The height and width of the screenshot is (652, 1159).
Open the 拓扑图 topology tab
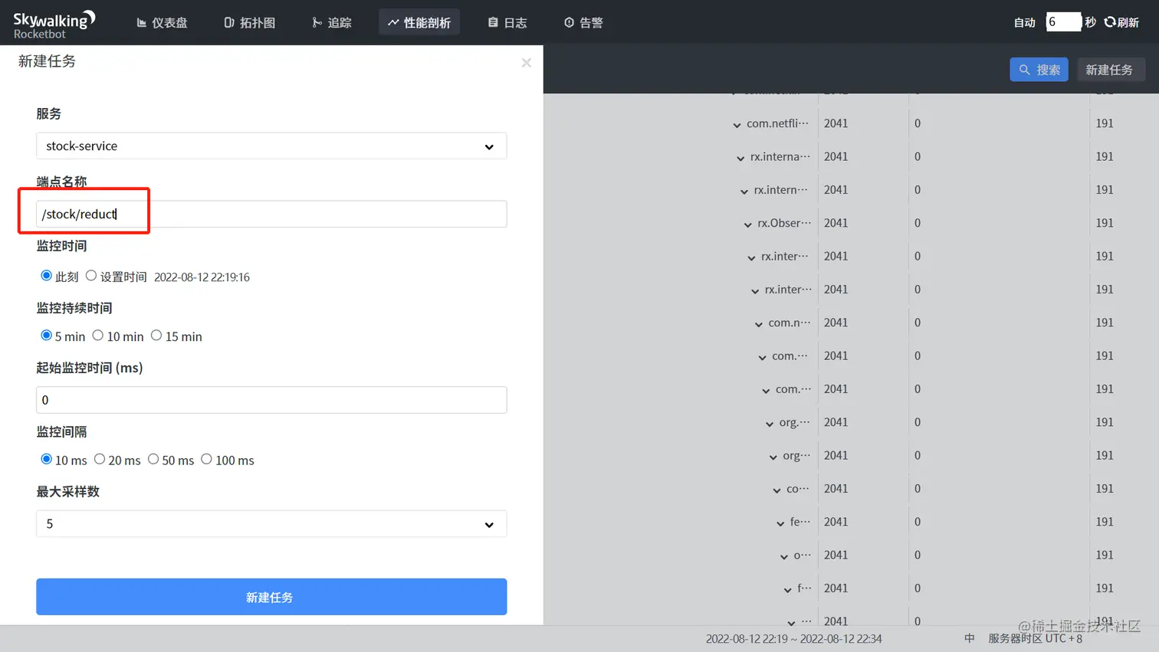(x=250, y=23)
